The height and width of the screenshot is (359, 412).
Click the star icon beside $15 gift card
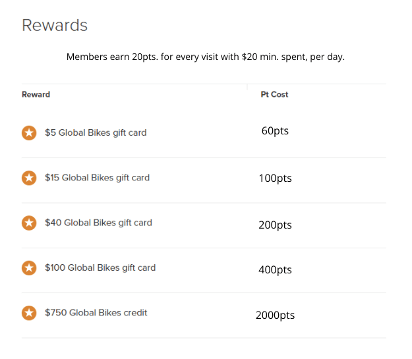coord(29,178)
